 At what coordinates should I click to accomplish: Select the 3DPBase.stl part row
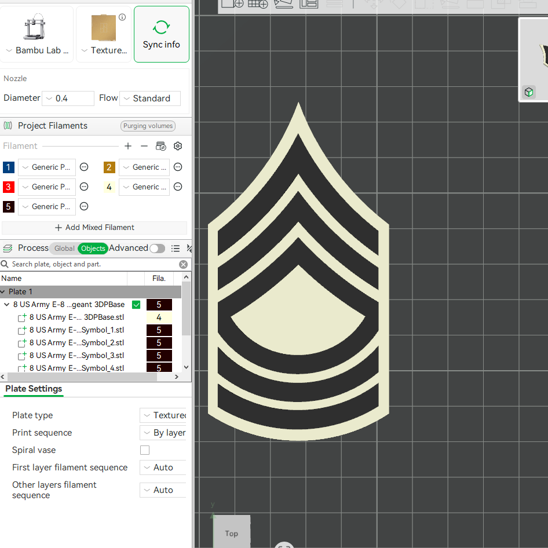tap(76, 317)
